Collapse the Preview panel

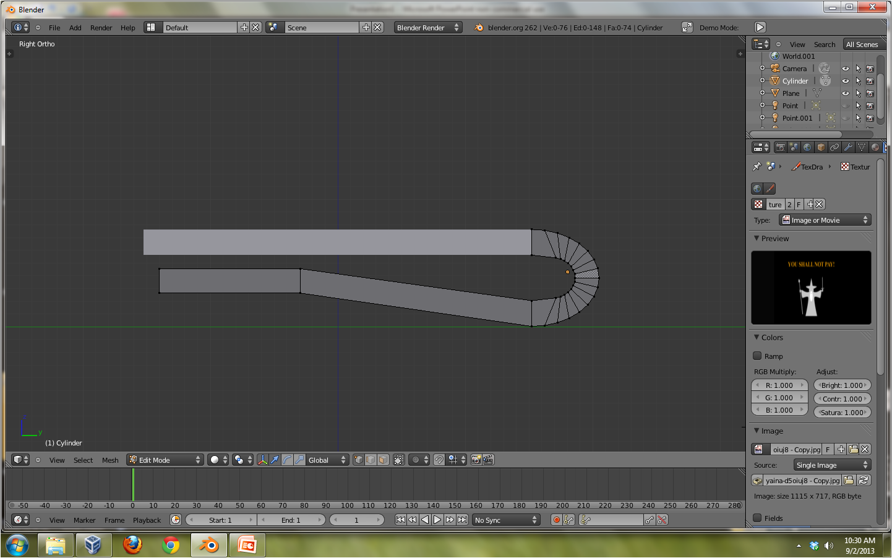click(757, 238)
